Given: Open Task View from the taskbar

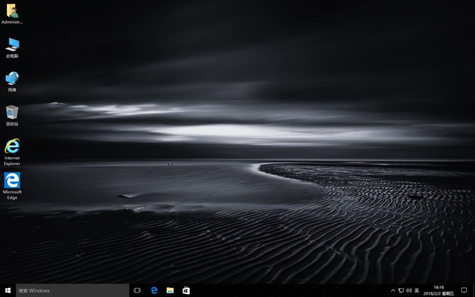Looking at the screenshot, I should click(137, 290).
